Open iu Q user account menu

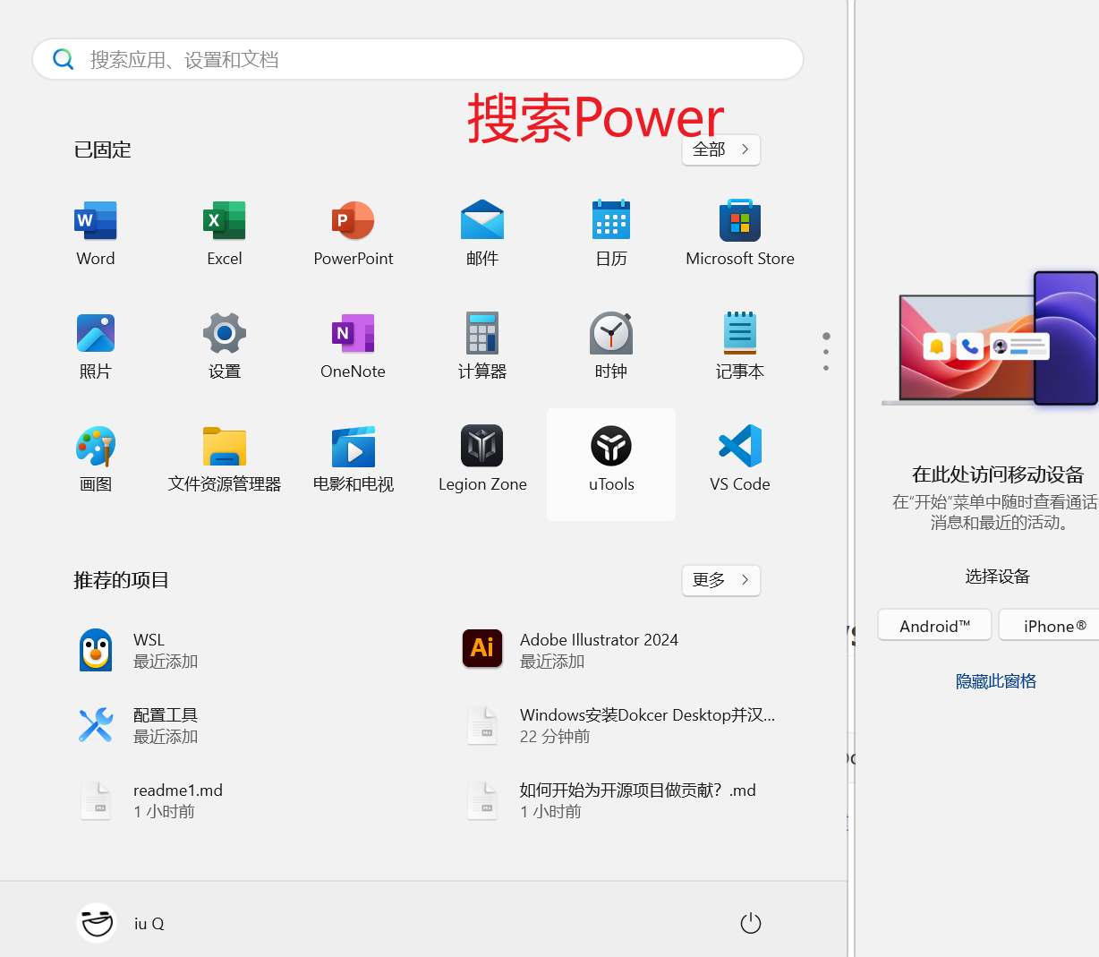122,923
